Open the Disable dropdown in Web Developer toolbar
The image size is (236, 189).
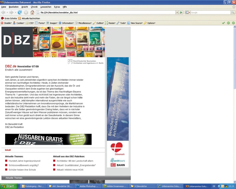pyautogui.click(x=6, y=23)
